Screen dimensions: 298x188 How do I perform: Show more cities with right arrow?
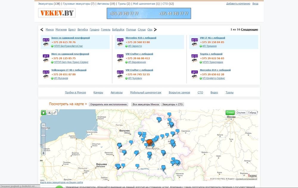click(x=156, y=29)
